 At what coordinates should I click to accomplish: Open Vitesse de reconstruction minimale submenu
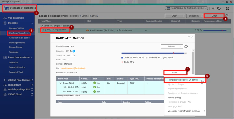(185, 111)
